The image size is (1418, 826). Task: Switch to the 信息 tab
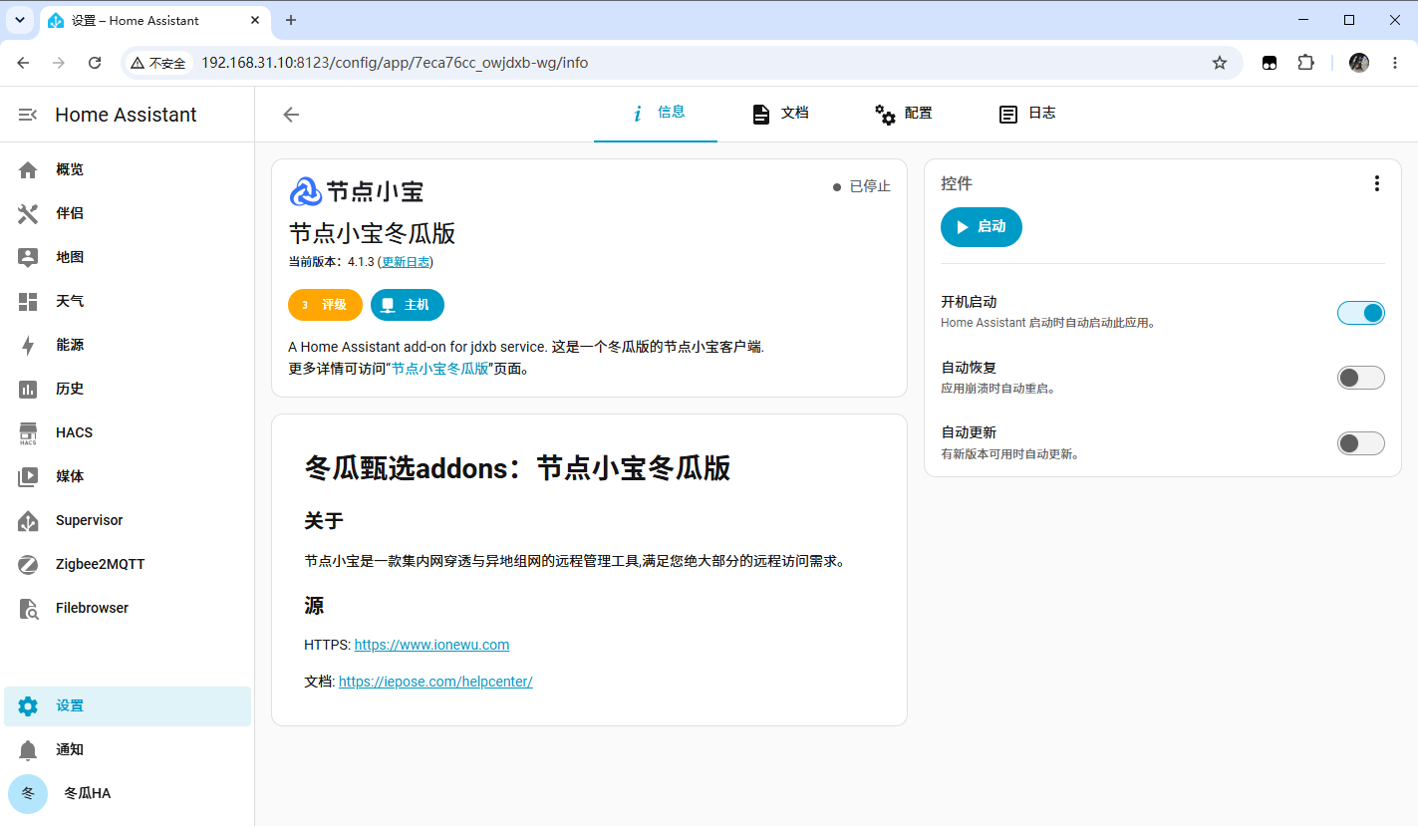[656, 114]
